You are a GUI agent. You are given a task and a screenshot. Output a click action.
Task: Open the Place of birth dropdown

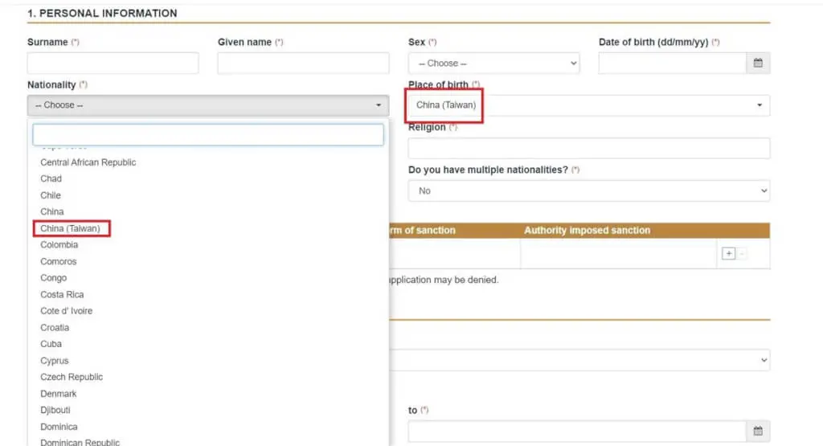coord(588,105)
